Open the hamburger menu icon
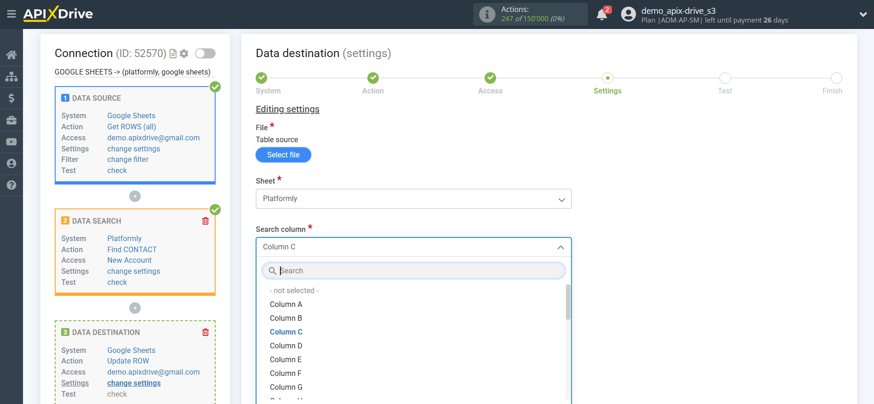 click(x=11, y=14)
